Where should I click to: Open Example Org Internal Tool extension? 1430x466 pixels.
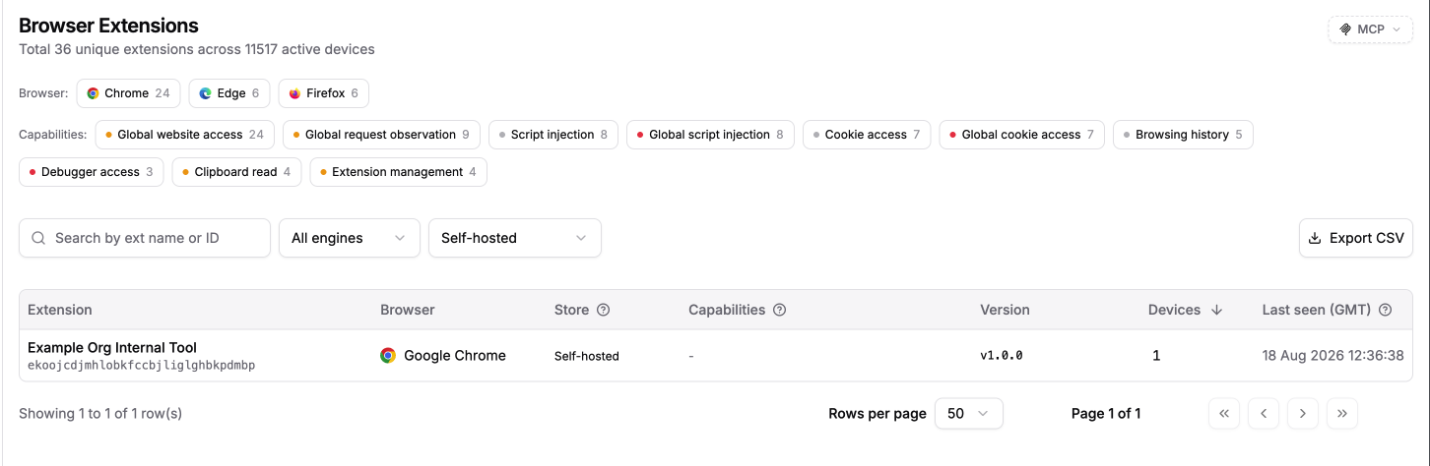point(112,347)
